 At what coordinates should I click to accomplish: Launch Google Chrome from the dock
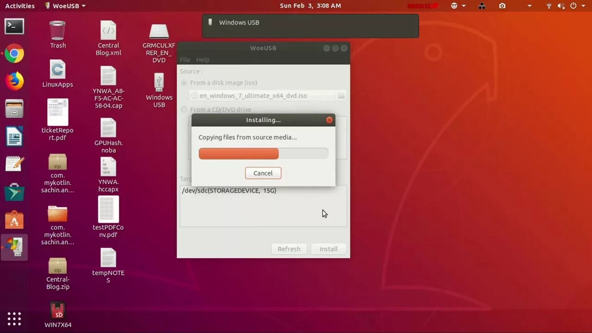pyautogui.click(x=14, y=54)
